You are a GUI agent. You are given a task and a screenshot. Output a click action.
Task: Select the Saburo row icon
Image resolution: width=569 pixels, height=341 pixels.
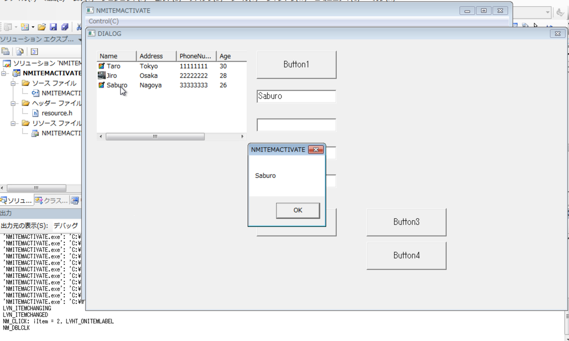coord(101,85)
